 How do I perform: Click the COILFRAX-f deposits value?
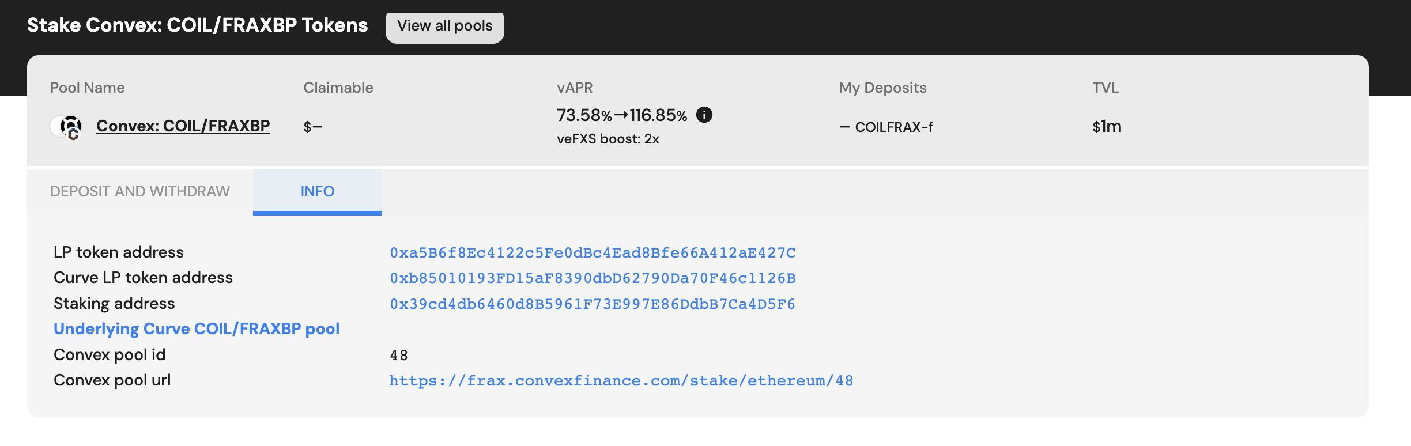[886, 127]
